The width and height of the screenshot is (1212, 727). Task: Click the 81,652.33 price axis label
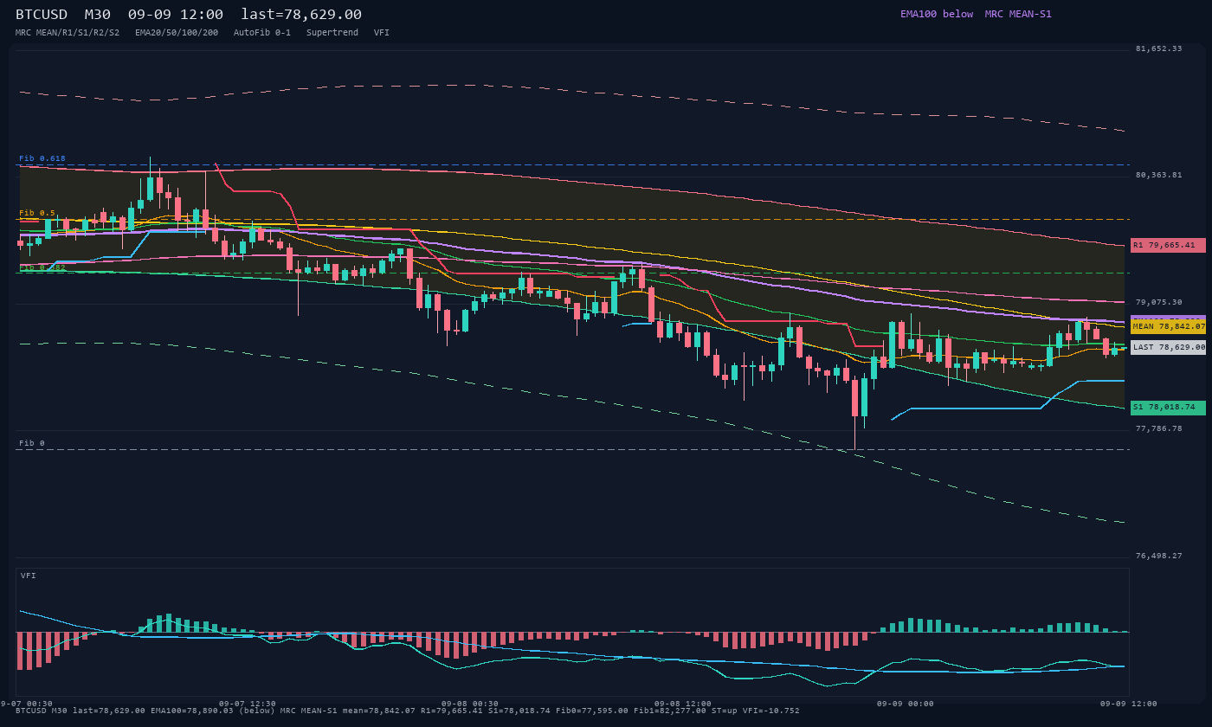pos(1158,48)
